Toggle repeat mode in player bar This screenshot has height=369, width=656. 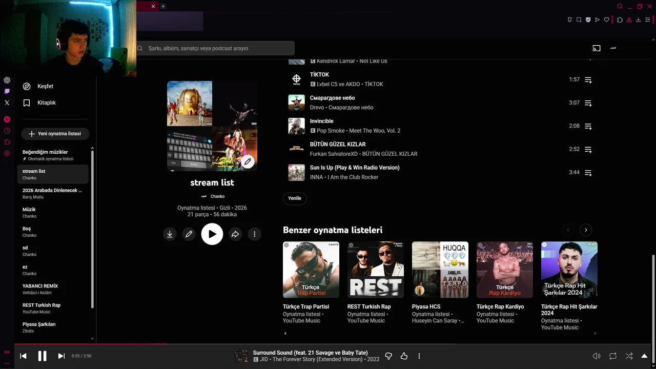coord(613,356)
